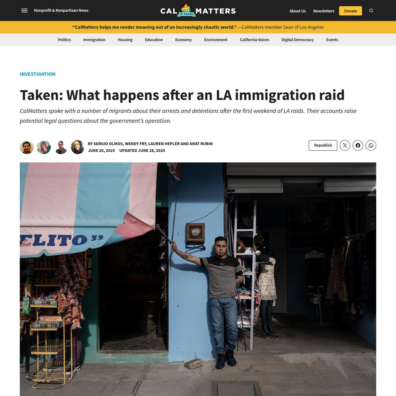Share article on Facebook
Viewport: 396px width, 396px height.
[x=358, y=145]
